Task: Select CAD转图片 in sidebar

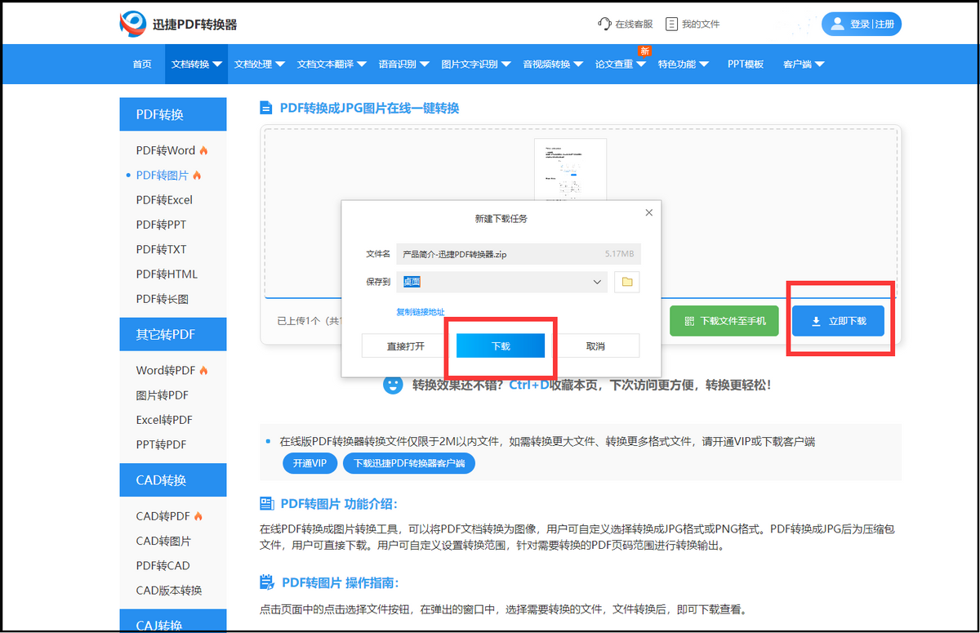Action: tap(163, 541)
